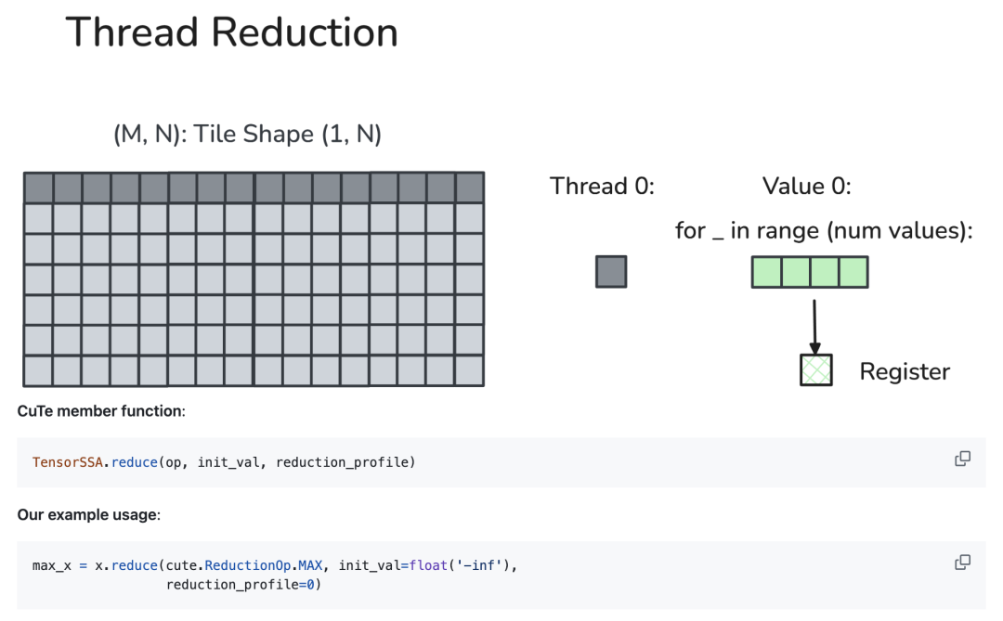Copy the max_x example usage code
Screen dimensions: 1003x621
tap(962, 563)
